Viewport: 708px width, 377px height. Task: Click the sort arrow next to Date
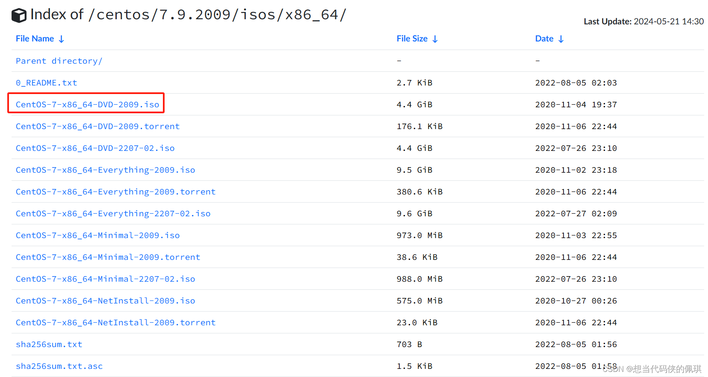[x=561, y=39]
